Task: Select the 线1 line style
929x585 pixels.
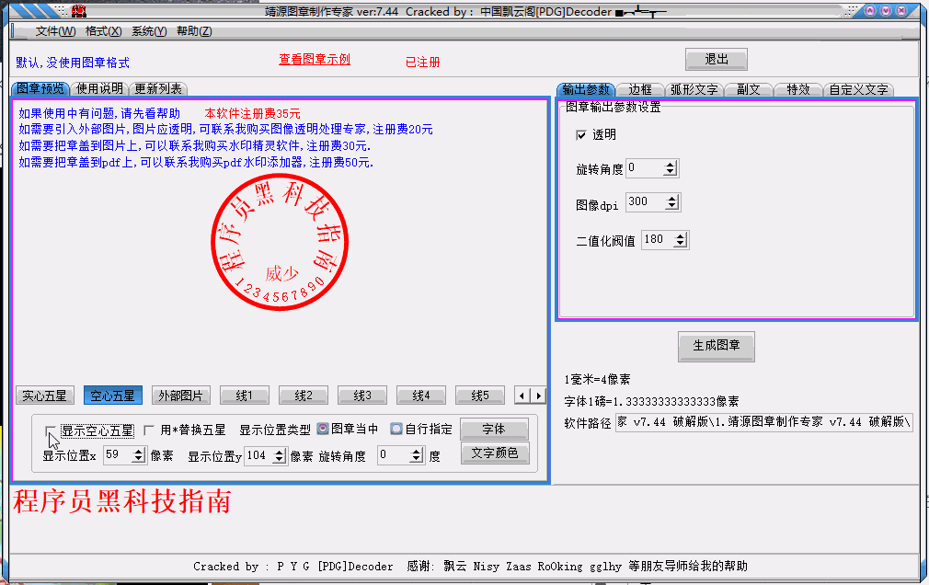Action: (244, 395)
